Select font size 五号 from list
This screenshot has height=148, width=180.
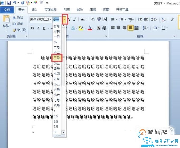click(x=57, y=79)
